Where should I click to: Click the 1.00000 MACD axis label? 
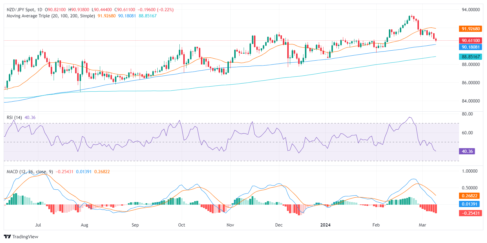pos(470,171)
